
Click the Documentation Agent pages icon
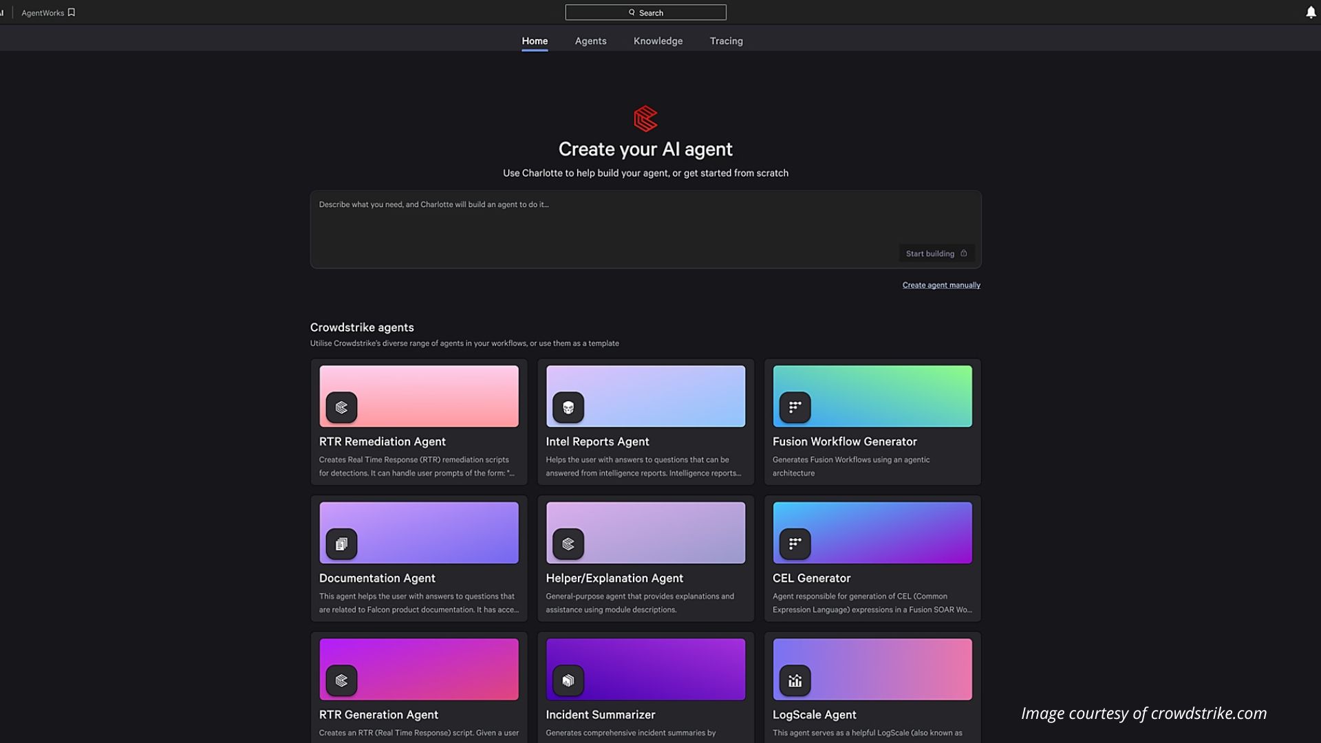[341, 544]
